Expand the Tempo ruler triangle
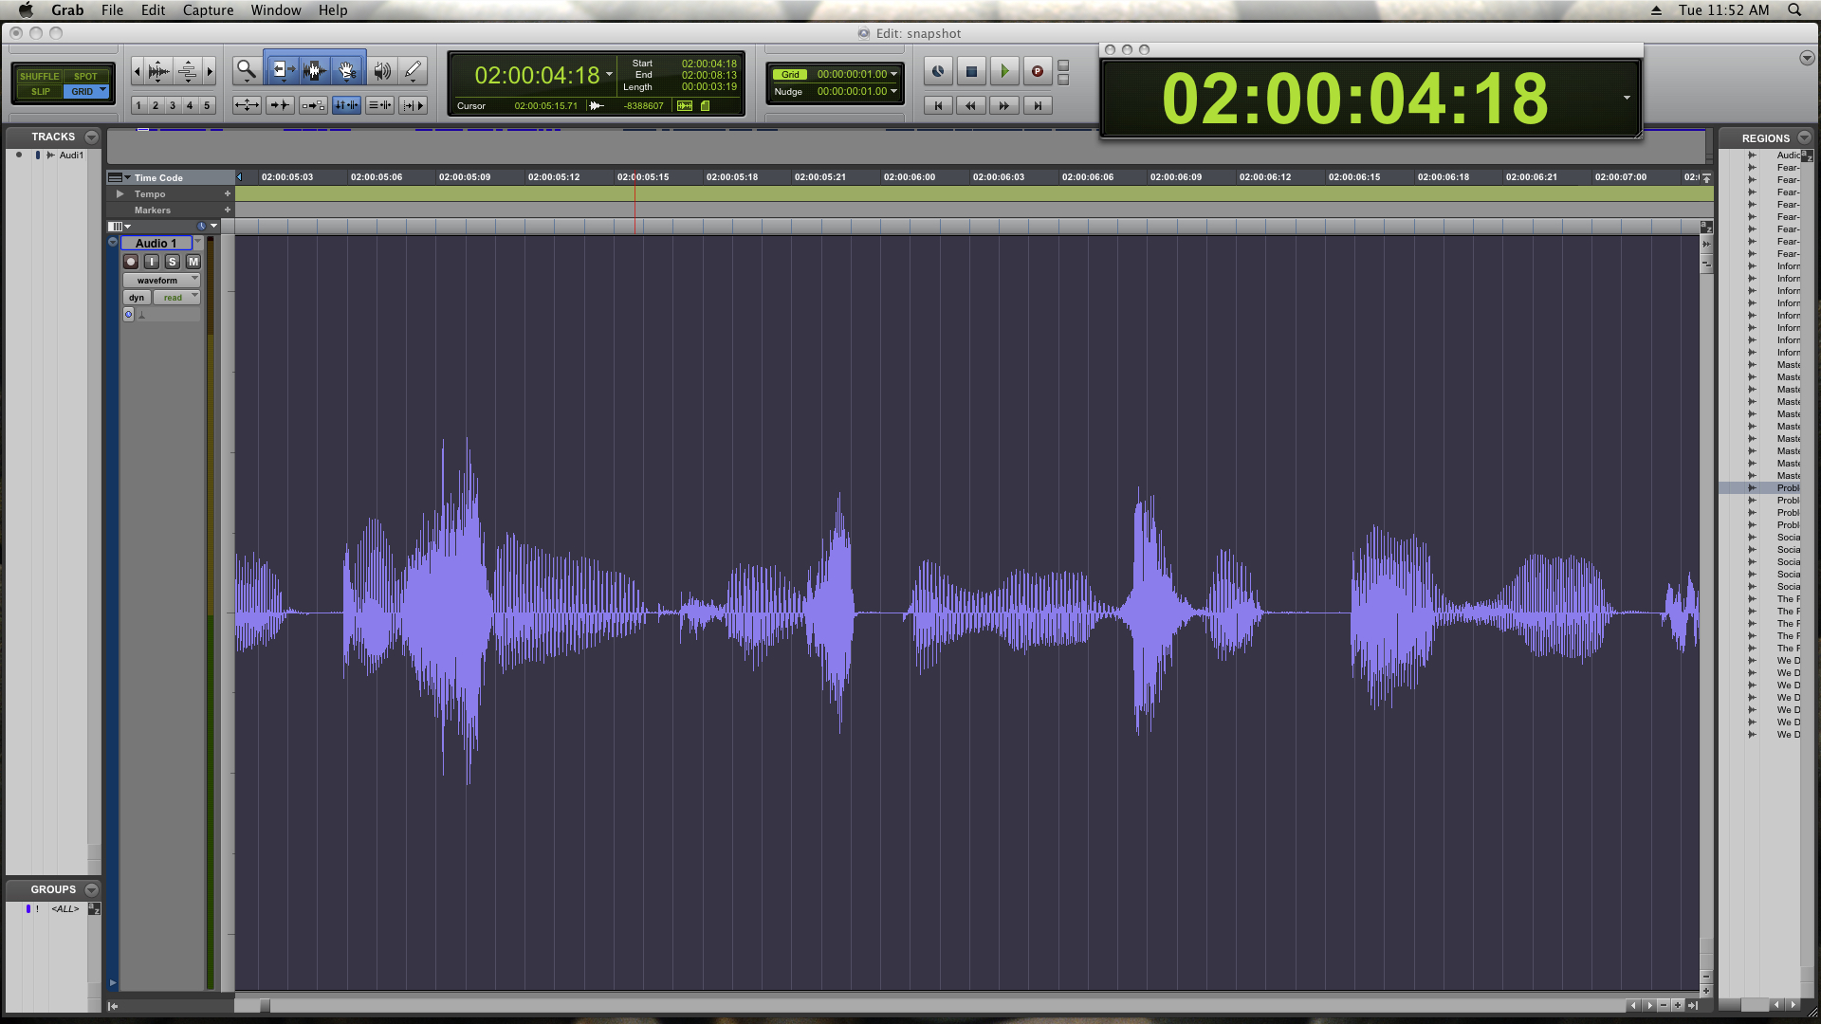This screenshot has height=1024, width=1821. (x=120, y=193)
